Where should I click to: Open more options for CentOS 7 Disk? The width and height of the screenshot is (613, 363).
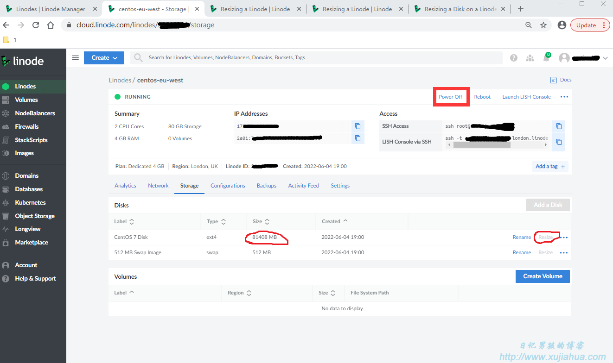point(564,238)
